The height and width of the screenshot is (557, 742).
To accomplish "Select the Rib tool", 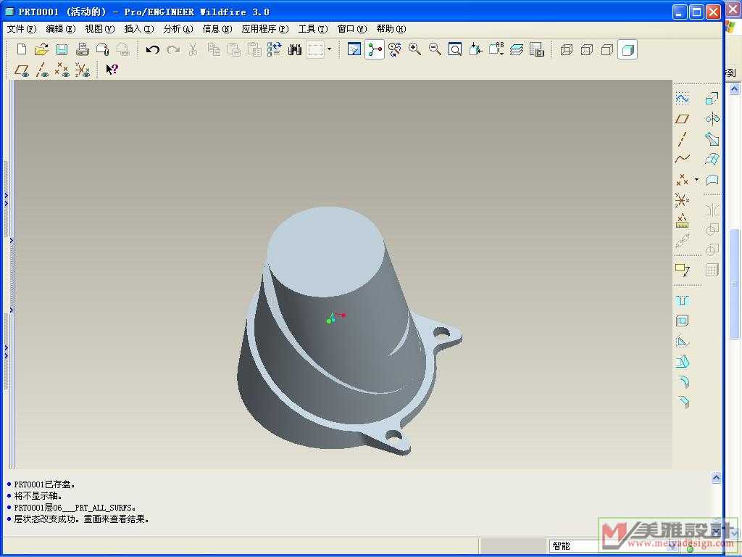I will [682, 342].
